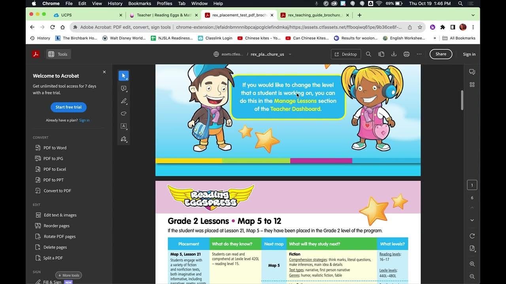Switch to rex_teaching_guide_brochure tab
This screenshot has width=506, height=284.
click(x=314, y=15)
